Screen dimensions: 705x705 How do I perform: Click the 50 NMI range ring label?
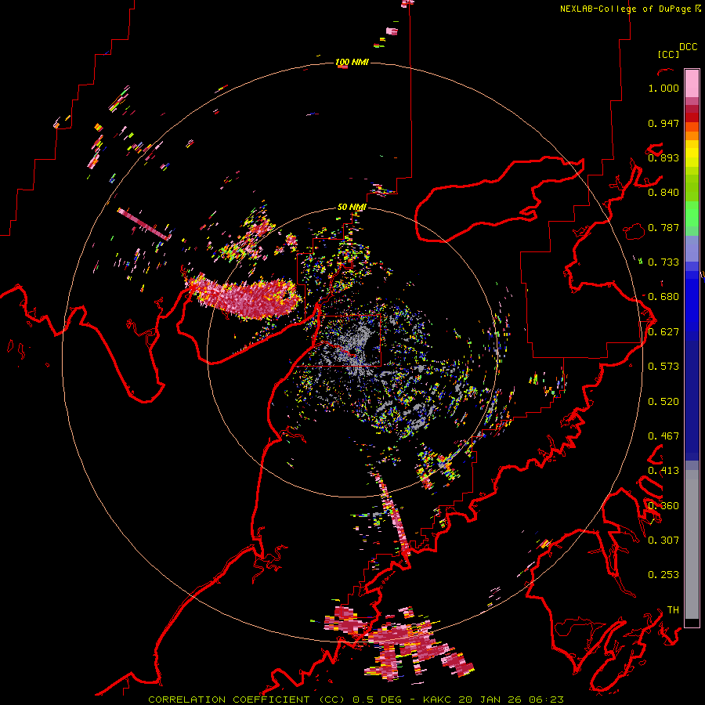coord(352,207)
